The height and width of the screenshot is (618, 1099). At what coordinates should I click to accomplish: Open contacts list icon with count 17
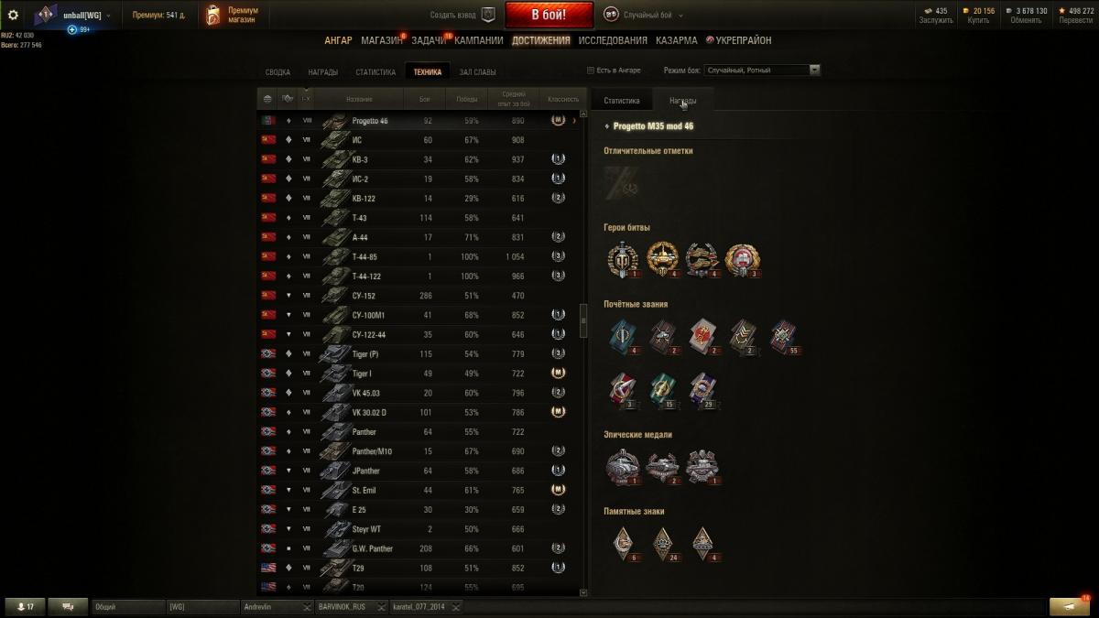tap(25, 607)
